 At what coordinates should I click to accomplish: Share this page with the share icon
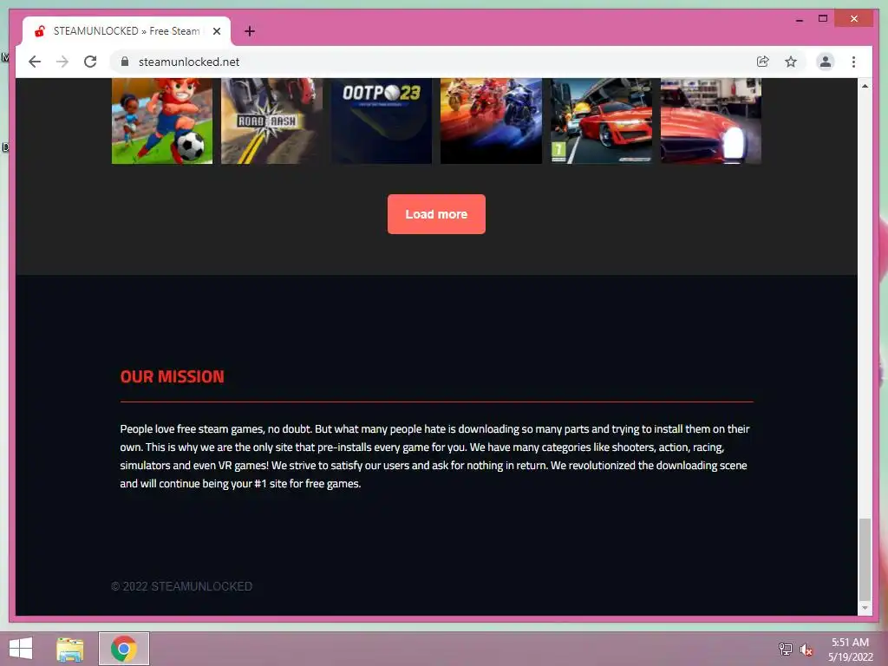tap(762, 62)
